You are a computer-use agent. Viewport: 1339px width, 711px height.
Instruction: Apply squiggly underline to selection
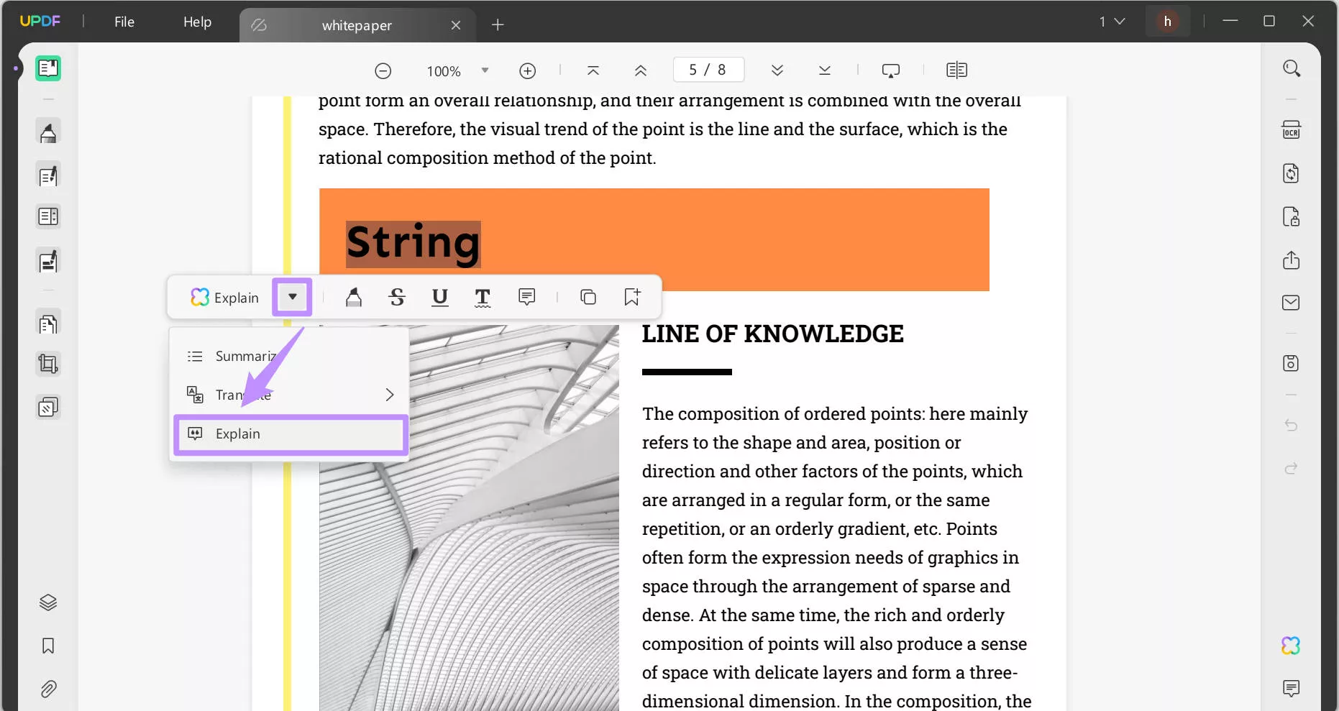(x=483, y=297)
